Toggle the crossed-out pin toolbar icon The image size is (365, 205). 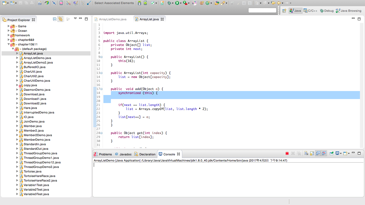click(68, 3)
